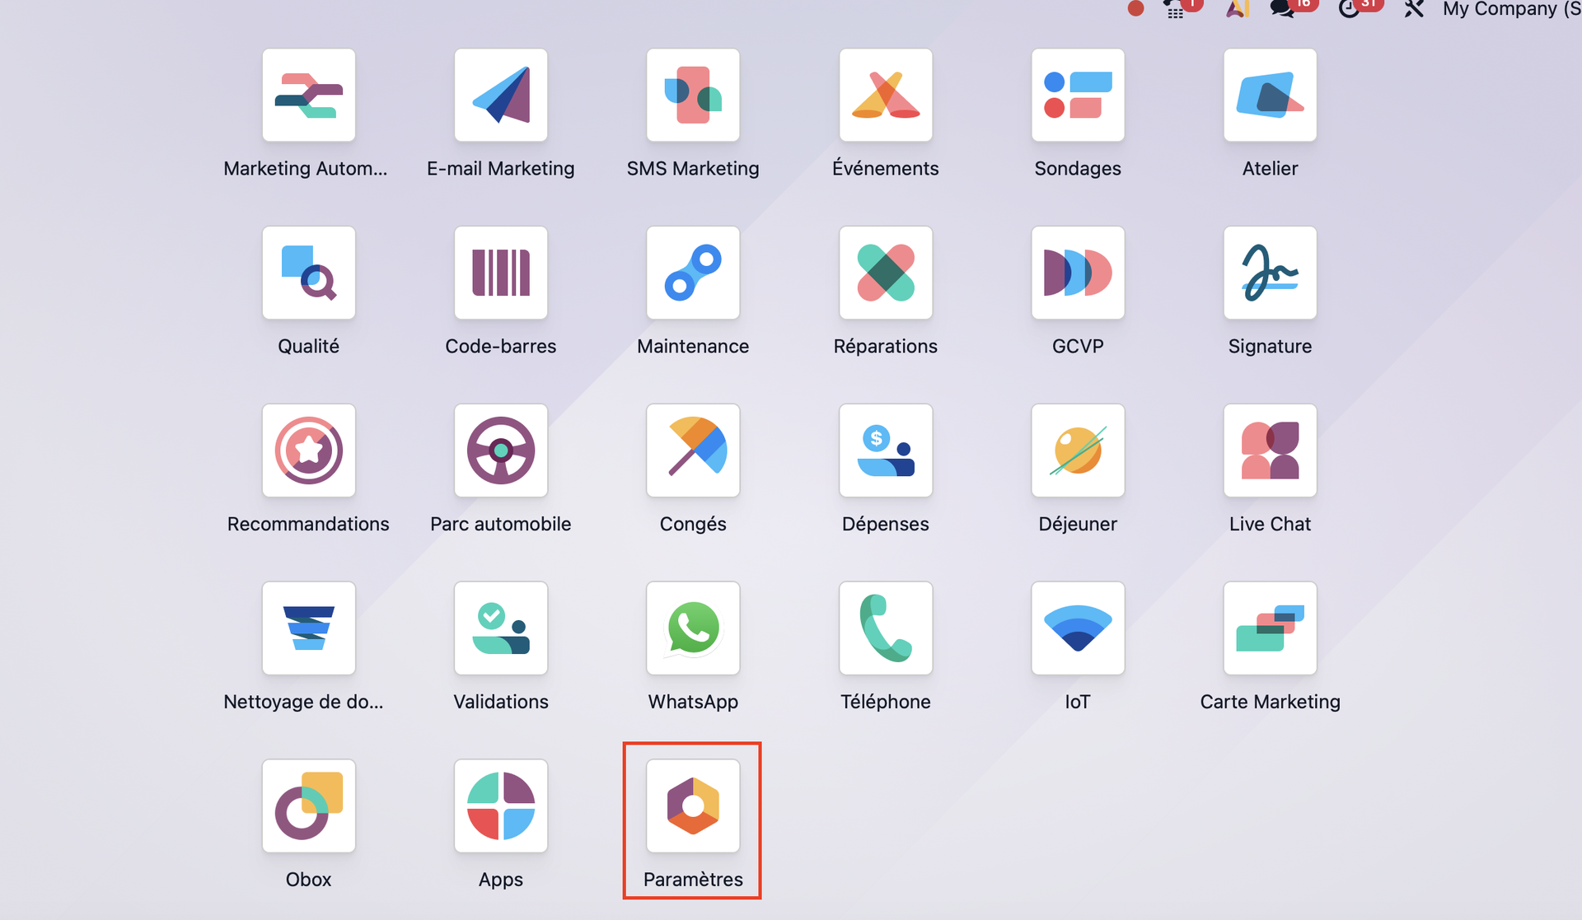Open the Marketing Automation app
The height and width of the screenshot is (920, 1582).
coord(308,95)
